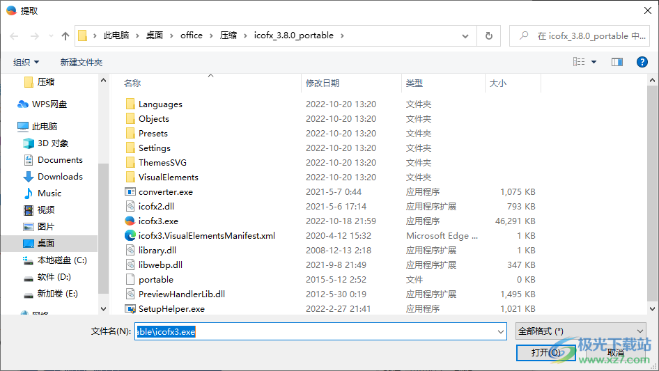The height and width of the screenshot is (371, 659).
Task: Click the 打开(O) button
Action: (545, 353)
